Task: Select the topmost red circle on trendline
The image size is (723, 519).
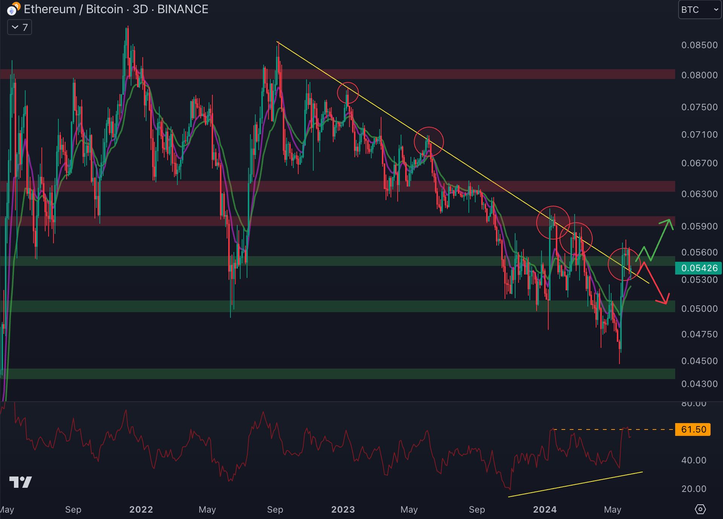Action: coord(348,93)
